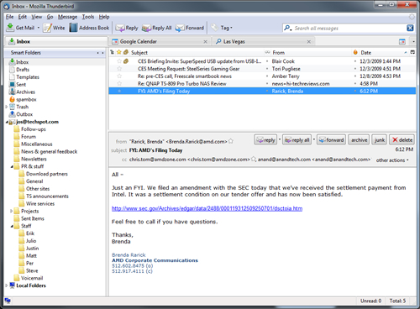
Task: Open the Go menu
Action: coord(50,17)
